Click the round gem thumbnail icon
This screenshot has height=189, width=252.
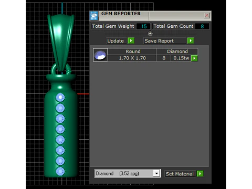100,55
